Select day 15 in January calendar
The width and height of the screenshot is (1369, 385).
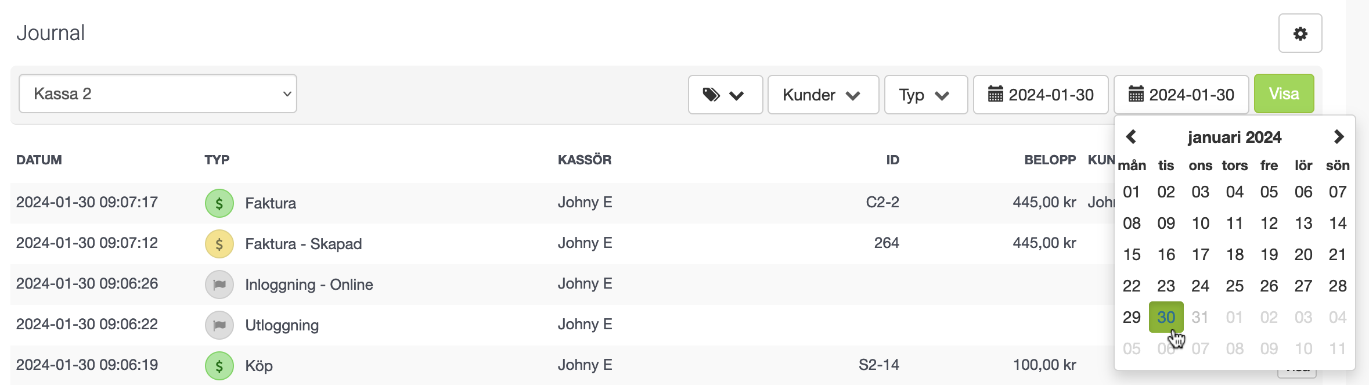(x=1132, y=255)
